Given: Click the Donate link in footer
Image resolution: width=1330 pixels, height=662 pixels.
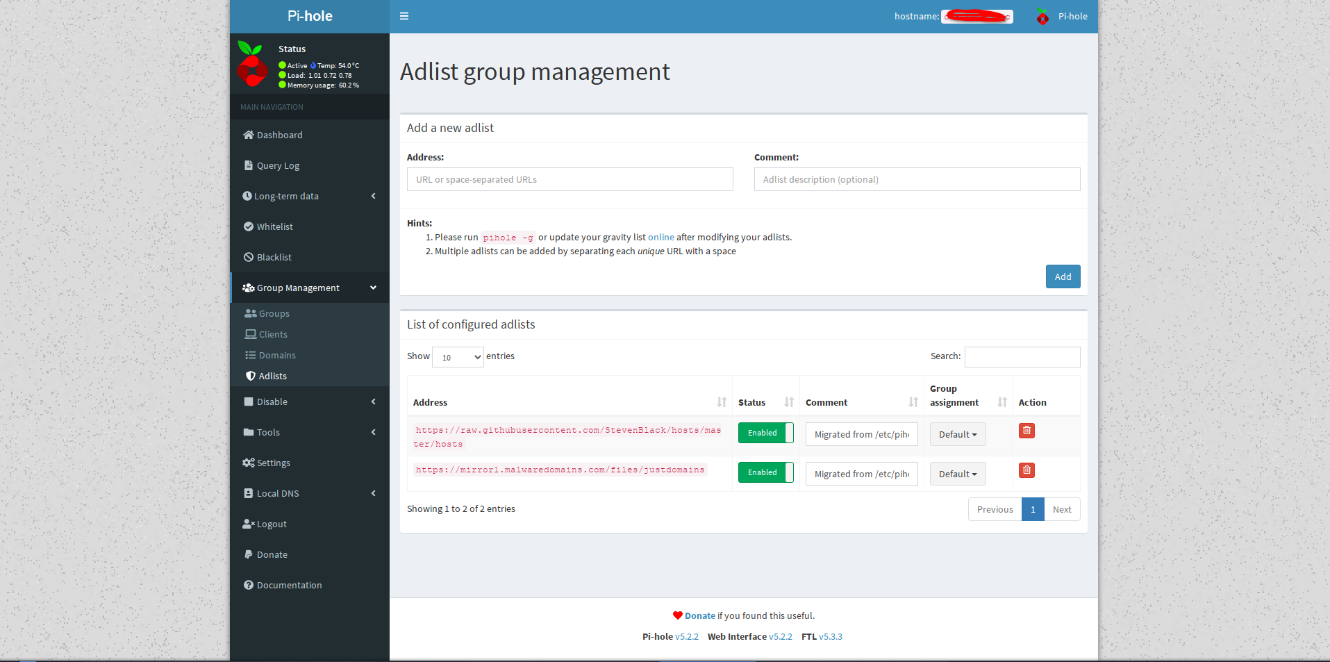Looking at the screenshot, I should click(x=700, y=615).
